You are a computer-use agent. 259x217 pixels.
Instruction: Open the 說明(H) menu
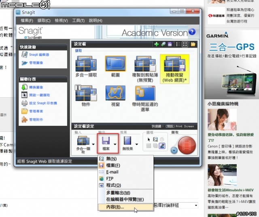tap(96, 21)
